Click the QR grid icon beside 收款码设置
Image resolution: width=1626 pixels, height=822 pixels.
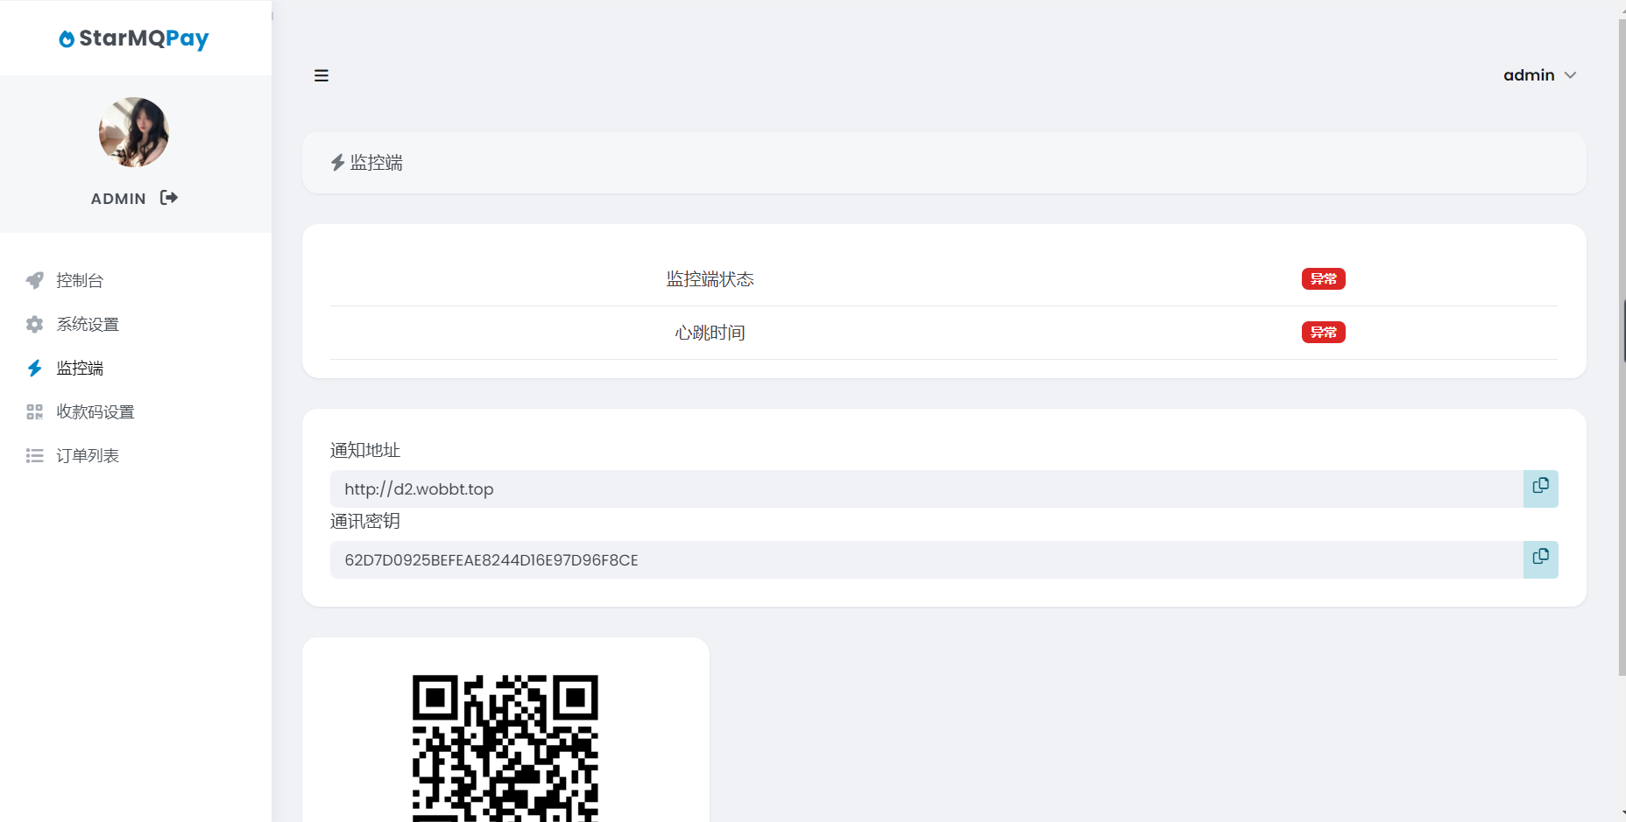pos(34,411)
